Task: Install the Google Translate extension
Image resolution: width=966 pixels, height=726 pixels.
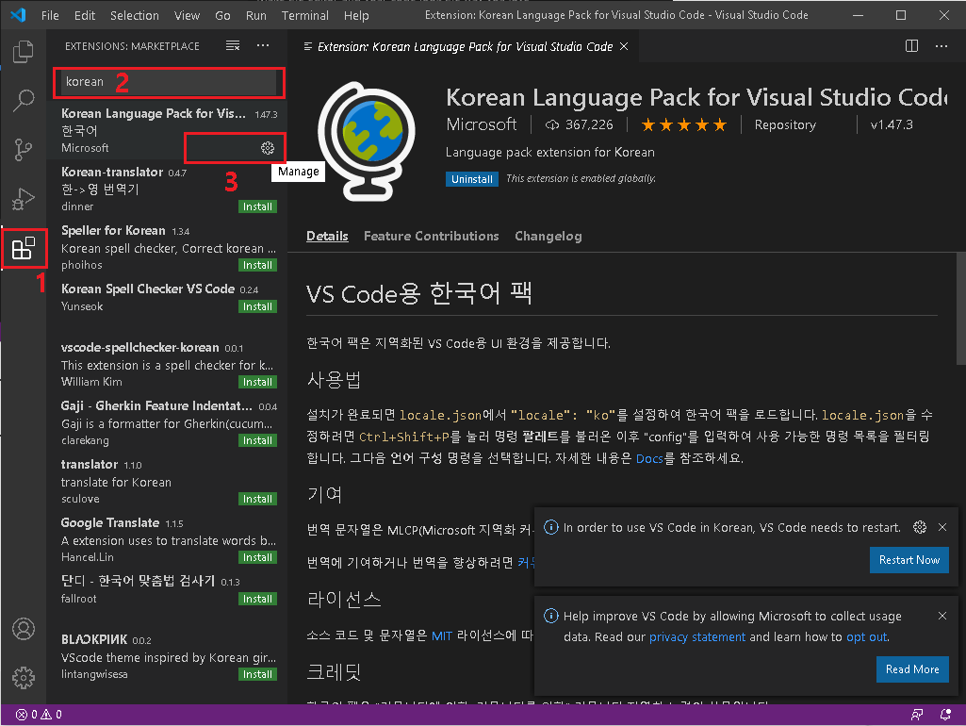Action: 257,558
